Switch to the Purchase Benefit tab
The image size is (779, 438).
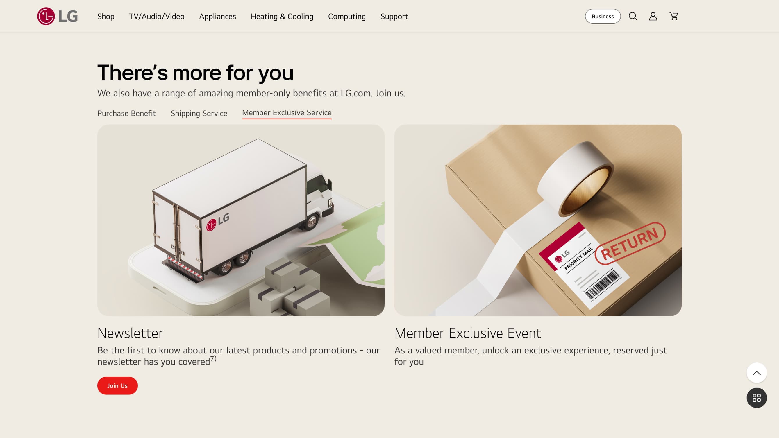coord(126,113)
